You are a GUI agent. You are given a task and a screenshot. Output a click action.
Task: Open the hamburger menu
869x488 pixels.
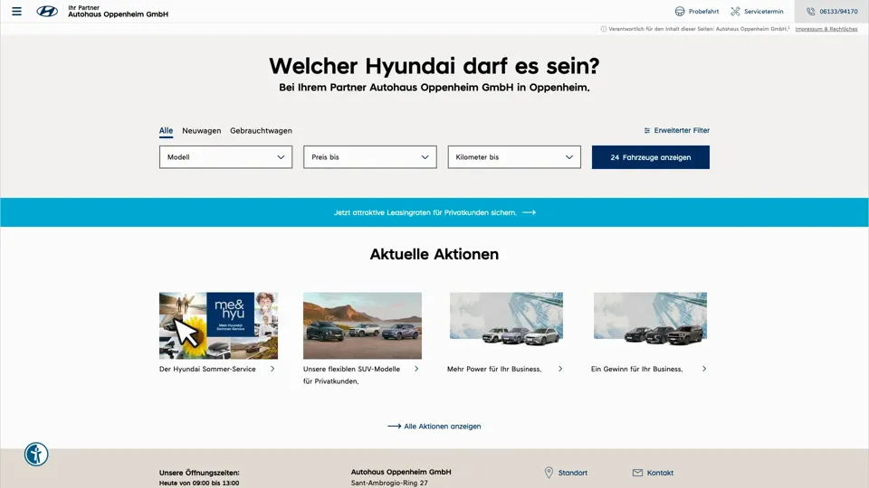click(x=16, y=11)
